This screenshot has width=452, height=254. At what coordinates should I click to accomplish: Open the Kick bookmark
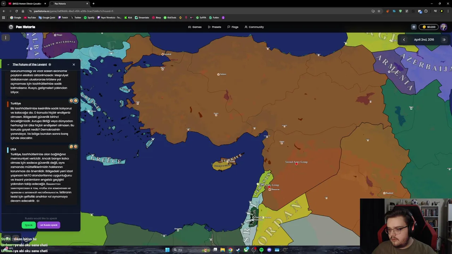(x=128, y=17)
